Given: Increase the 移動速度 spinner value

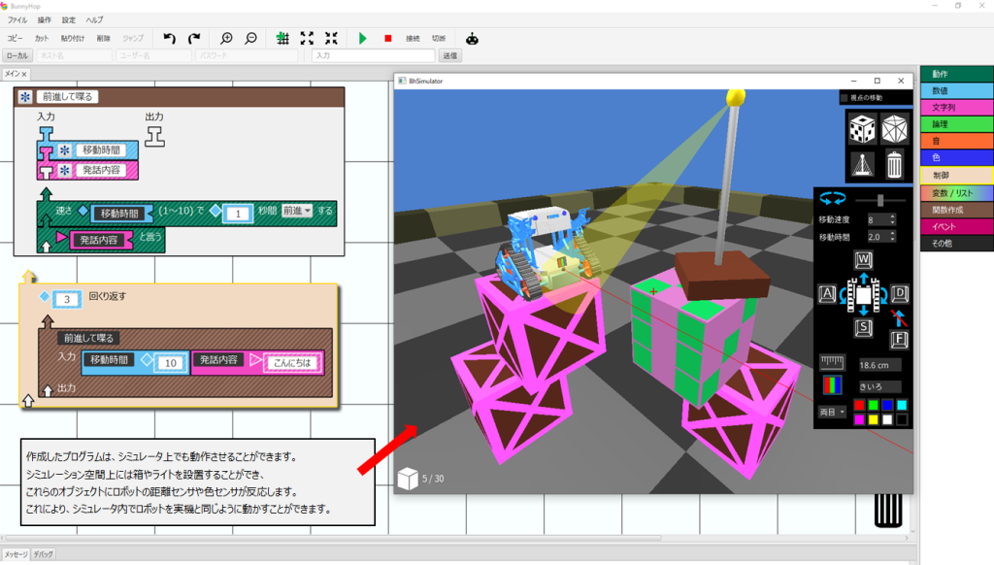Looking at the screenshot, I should tap(893, 217).
